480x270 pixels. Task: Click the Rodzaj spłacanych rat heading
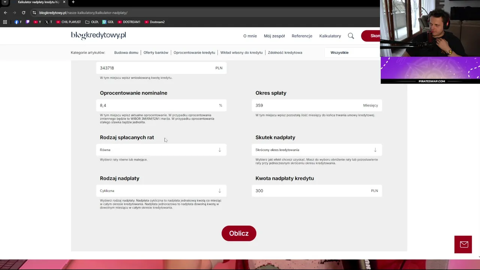coord(127,138)
